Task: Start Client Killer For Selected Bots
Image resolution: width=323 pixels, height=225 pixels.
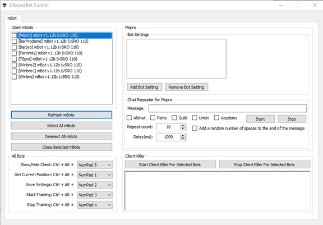Action: (x=170, y=164)
